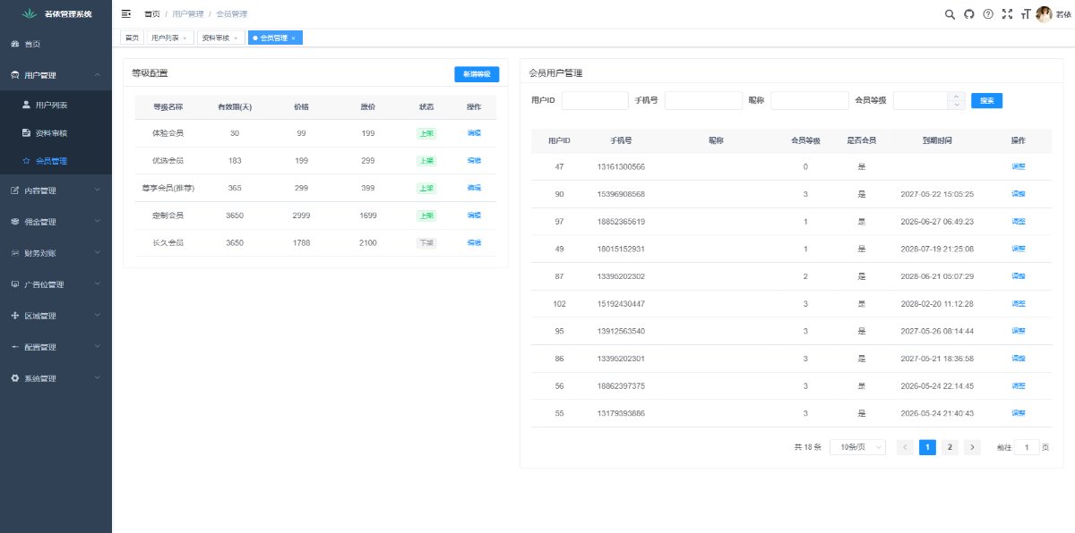Focus the 用户ID input field
The height and width of the screenshot is (533, 1075).
[x=595, y=101]
